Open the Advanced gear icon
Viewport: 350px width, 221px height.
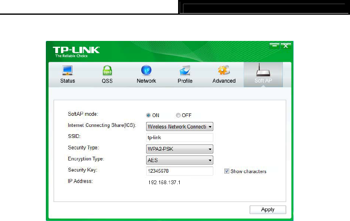coord(224,70)
